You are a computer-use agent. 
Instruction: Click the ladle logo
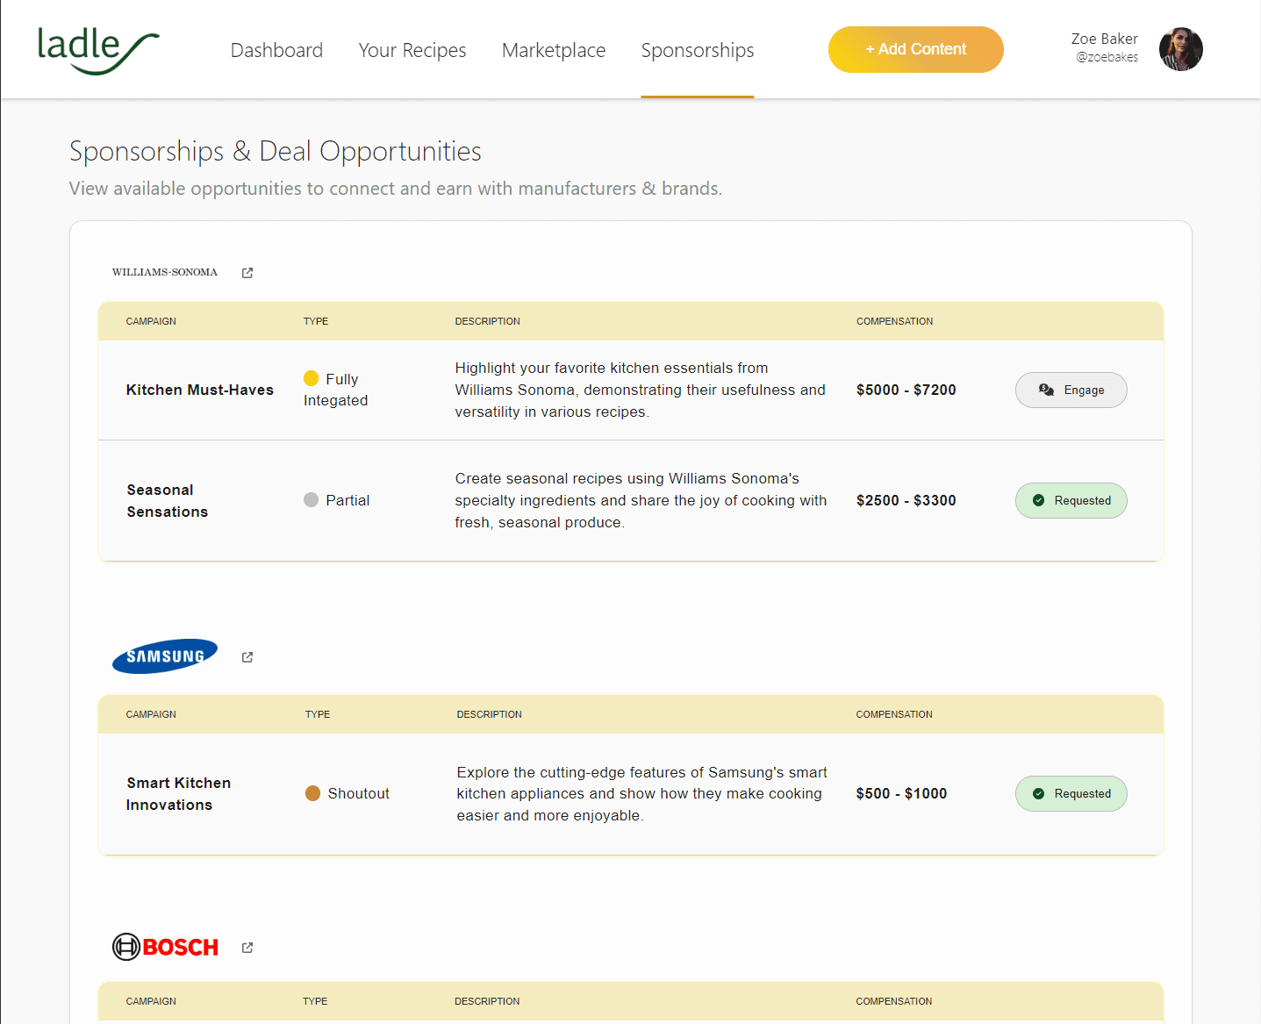tap(98, 50)
